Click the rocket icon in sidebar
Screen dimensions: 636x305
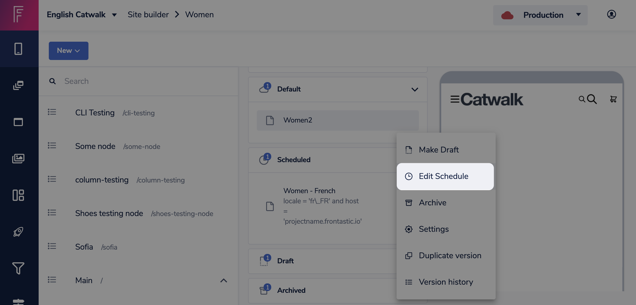click(18, 232)
